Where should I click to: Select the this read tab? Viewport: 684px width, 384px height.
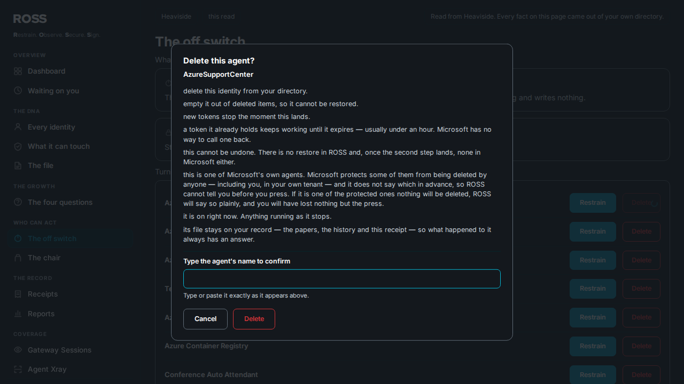(x=221, y=17)
